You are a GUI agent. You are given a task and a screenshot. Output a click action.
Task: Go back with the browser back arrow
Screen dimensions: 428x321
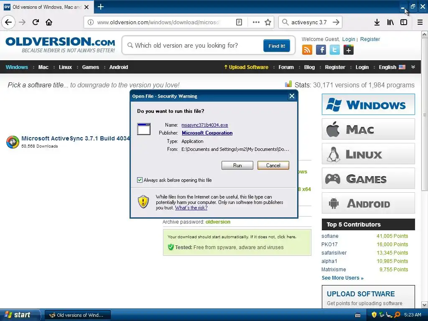(x=8, y=22)
